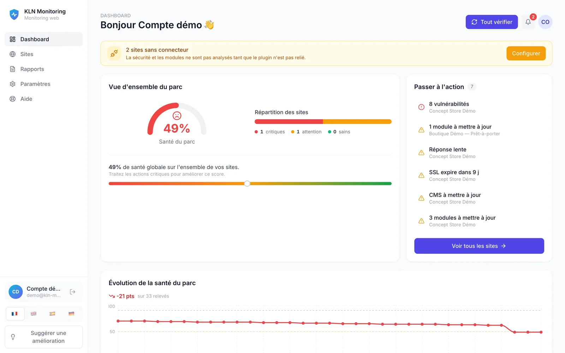This screenshot has height=353, width=565.
Task: Click the connector plug icon in the warning banner
Action: [x=114, y=53]
